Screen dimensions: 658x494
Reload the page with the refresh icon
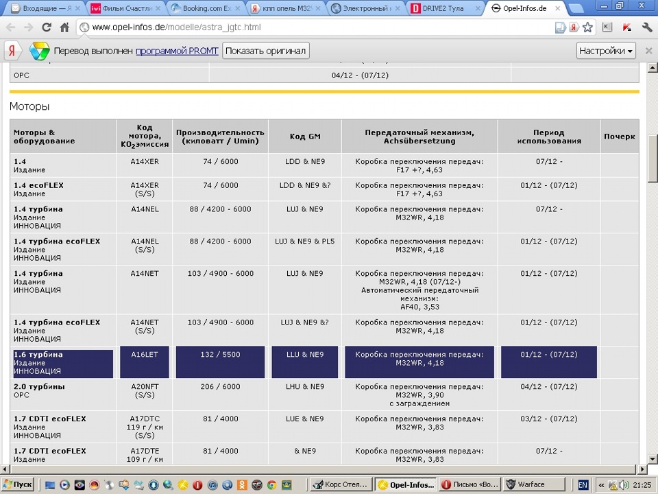46,27
